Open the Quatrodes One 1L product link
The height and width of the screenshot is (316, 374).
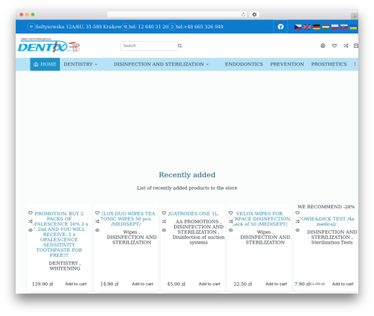(x=194, y=214)
